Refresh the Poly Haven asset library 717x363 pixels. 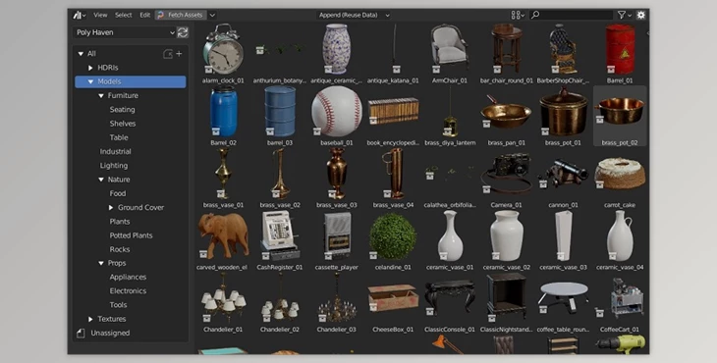[183, 32]
